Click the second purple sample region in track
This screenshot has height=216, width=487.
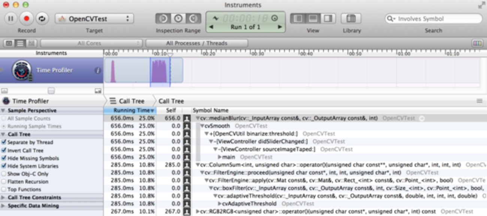click(x=159, y=72)
